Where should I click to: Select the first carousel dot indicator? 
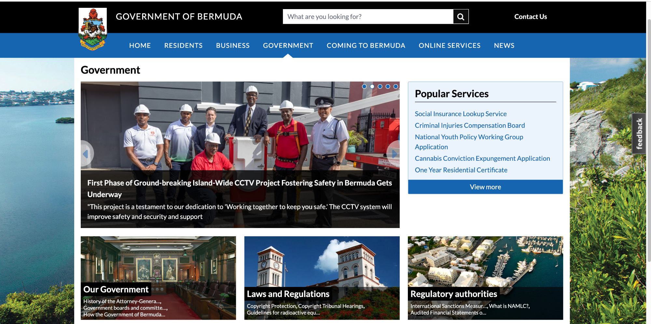tap(364, 87)
